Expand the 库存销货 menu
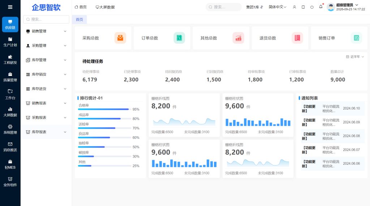The height and width of the screenshot is (206, 370). pos(46,74)
